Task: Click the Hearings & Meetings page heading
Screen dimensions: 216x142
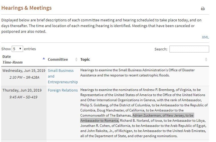Action: 27,8
